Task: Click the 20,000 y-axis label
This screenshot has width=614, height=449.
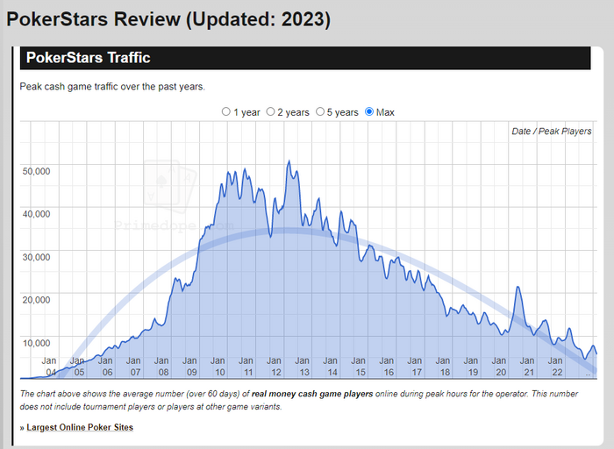Action: tap(37, 300)
